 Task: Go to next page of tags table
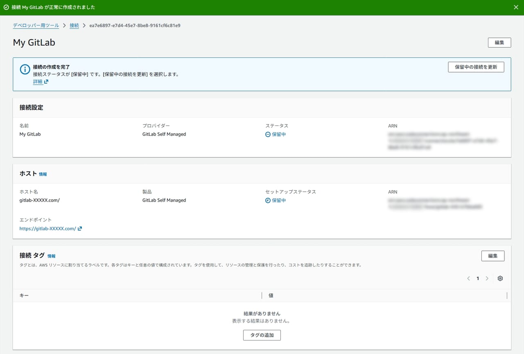click(487, 279)
